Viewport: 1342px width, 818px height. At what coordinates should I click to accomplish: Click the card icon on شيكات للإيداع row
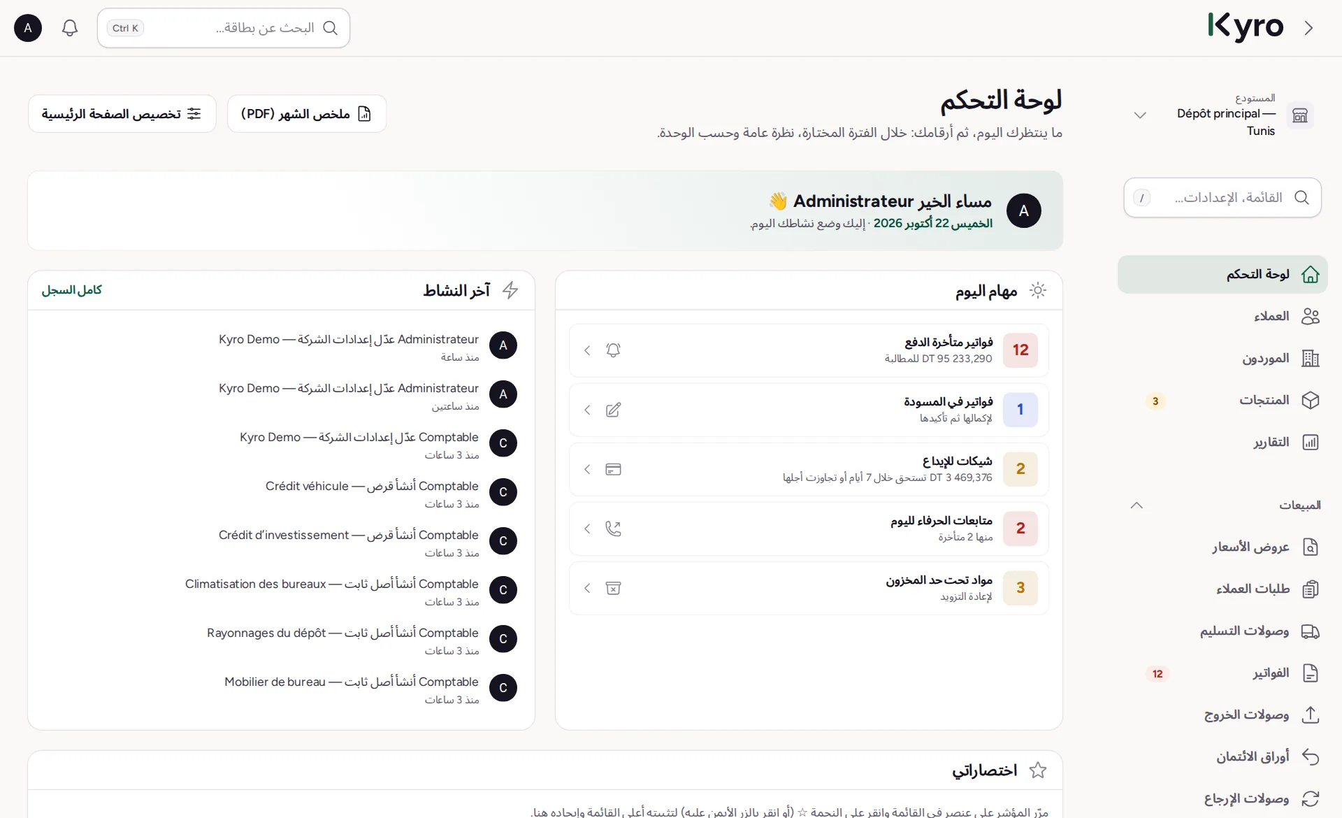613,469
